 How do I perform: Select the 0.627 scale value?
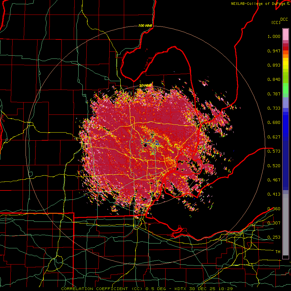pos(274,137)
